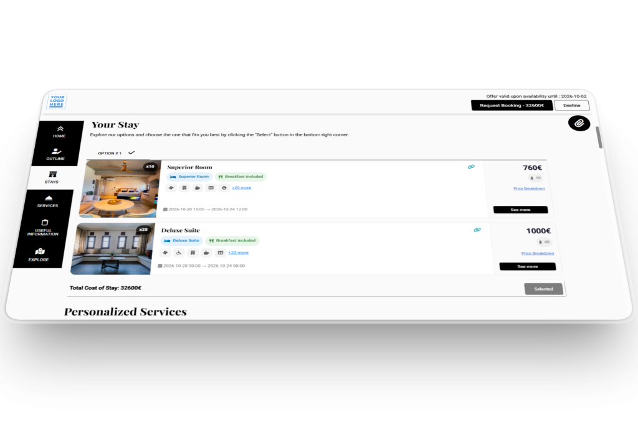This screenshot has width=638, height=425.
Task: Click the air conditioning fan icon for Deluxe Suite
Action: [164, 253]
